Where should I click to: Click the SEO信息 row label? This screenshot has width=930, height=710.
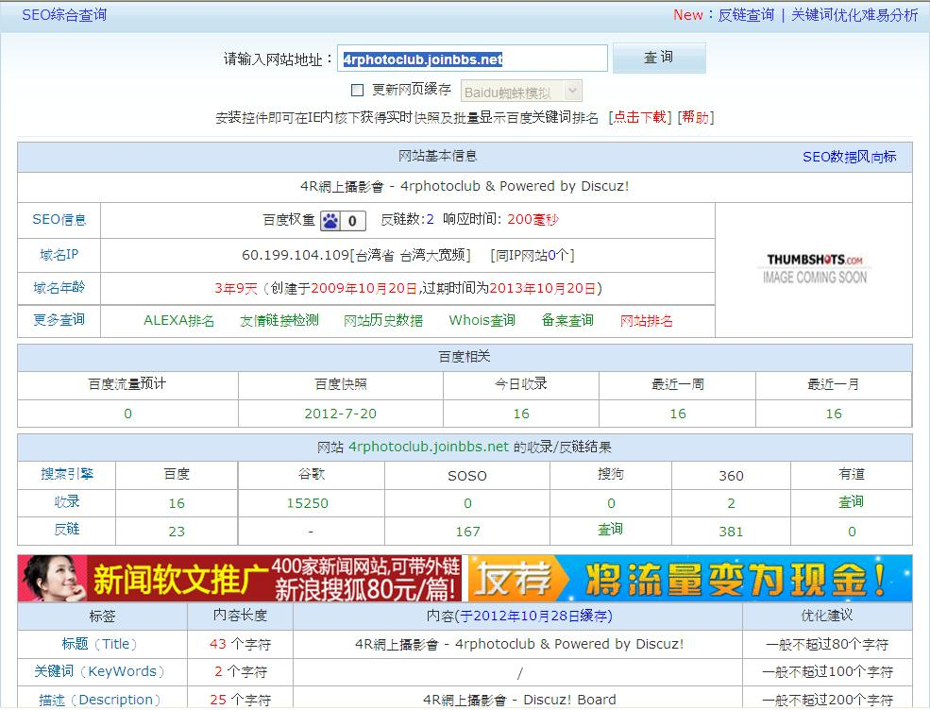point(59,219)
